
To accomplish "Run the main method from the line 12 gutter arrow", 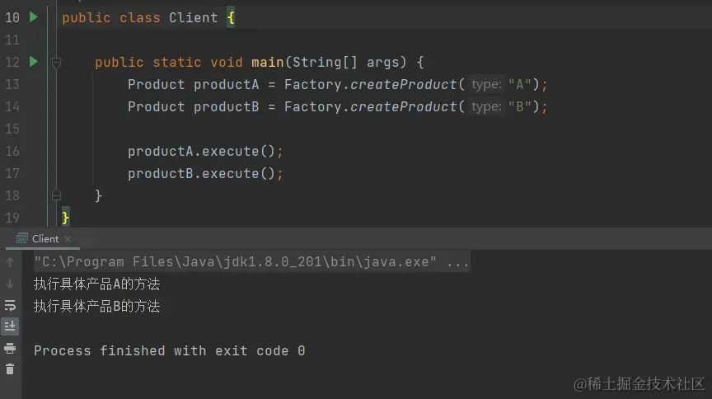I will (x=34, y=61).
